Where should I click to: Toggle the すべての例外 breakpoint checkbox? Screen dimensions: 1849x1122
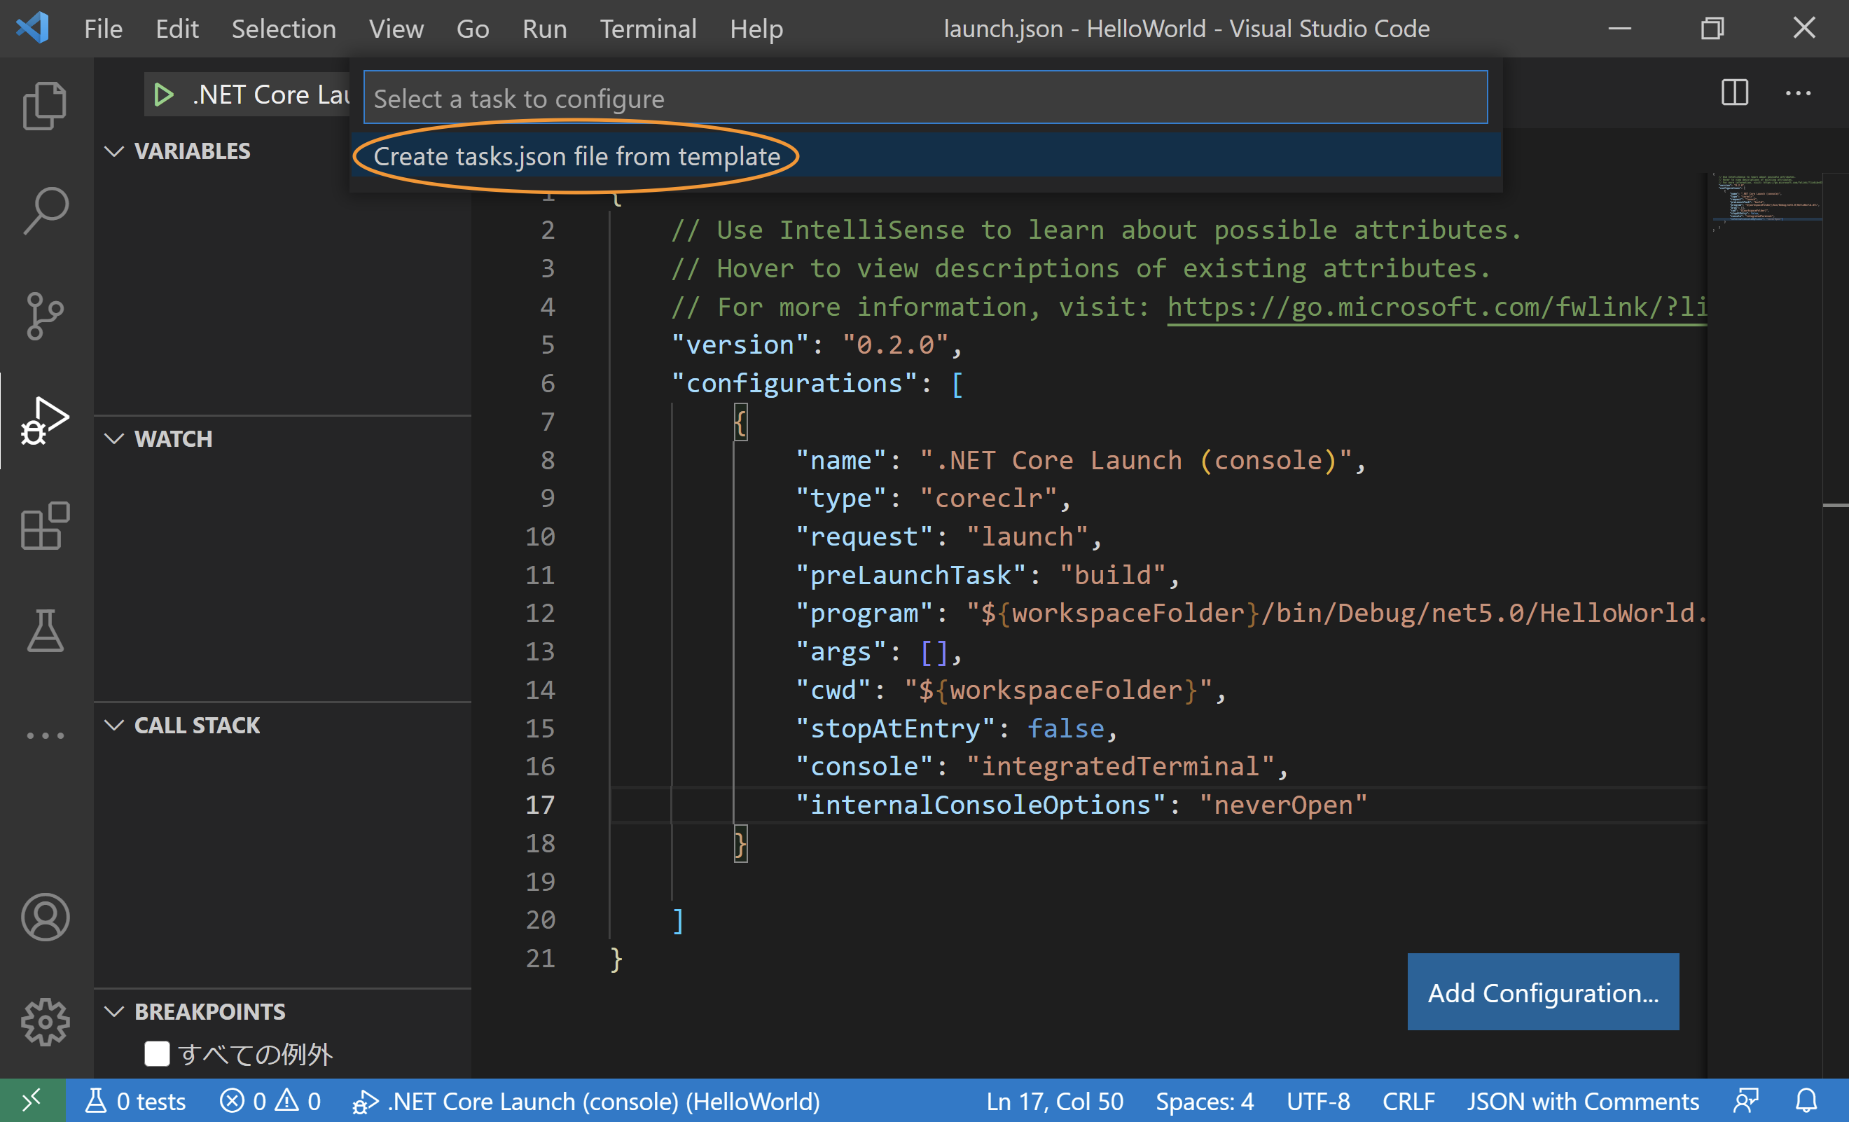coord(156,1053)
